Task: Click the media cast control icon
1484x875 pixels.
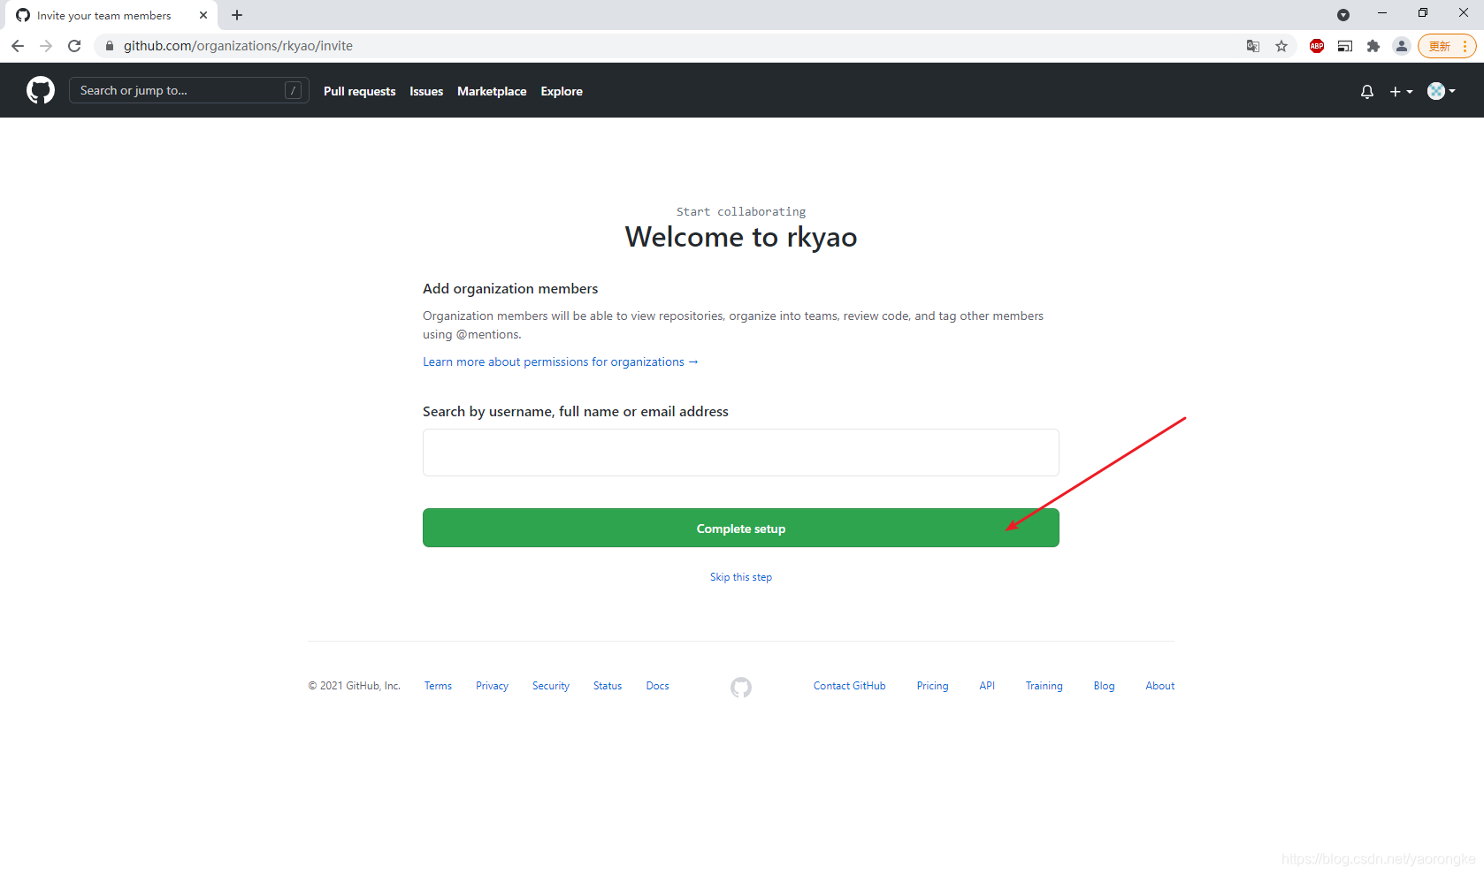Action: pos(1345,46)
